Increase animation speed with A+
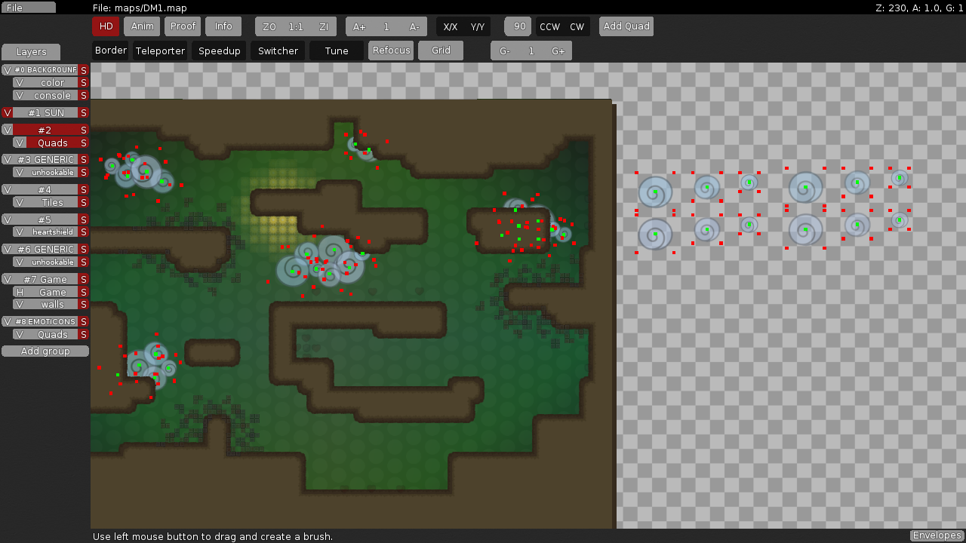The width and height of the screenshot is (966, 543). tap(359, 27)
